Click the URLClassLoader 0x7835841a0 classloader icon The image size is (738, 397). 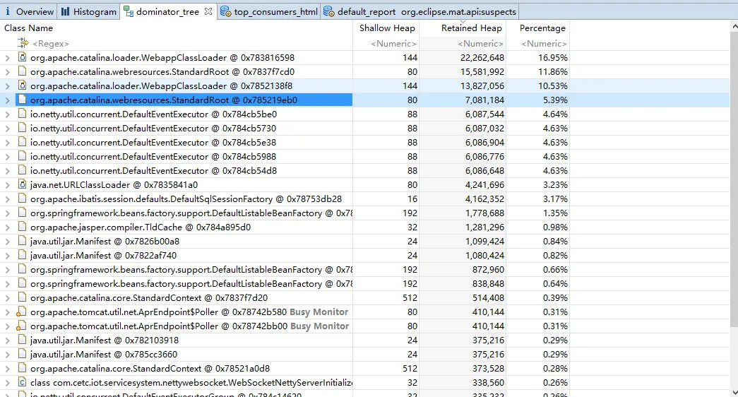[22, 184]
